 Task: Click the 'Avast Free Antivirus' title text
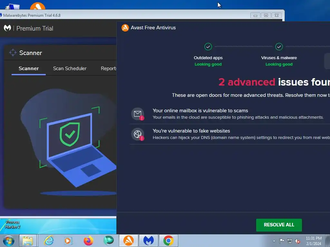pyautogui.click(x=153, y=28)
